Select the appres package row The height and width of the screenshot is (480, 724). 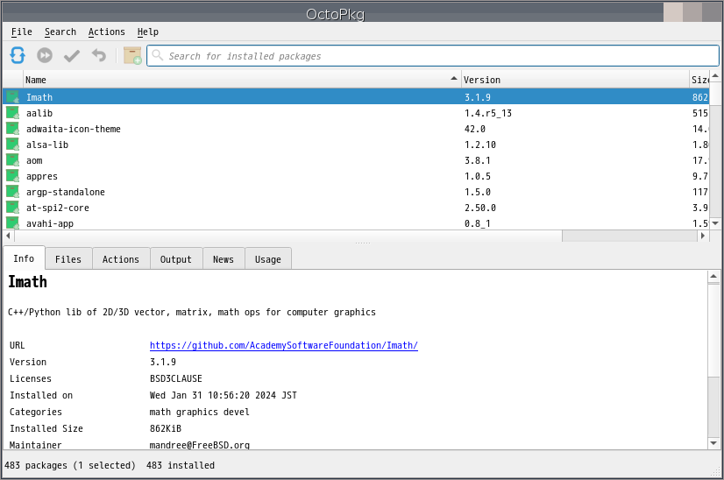tap(356, 176)
